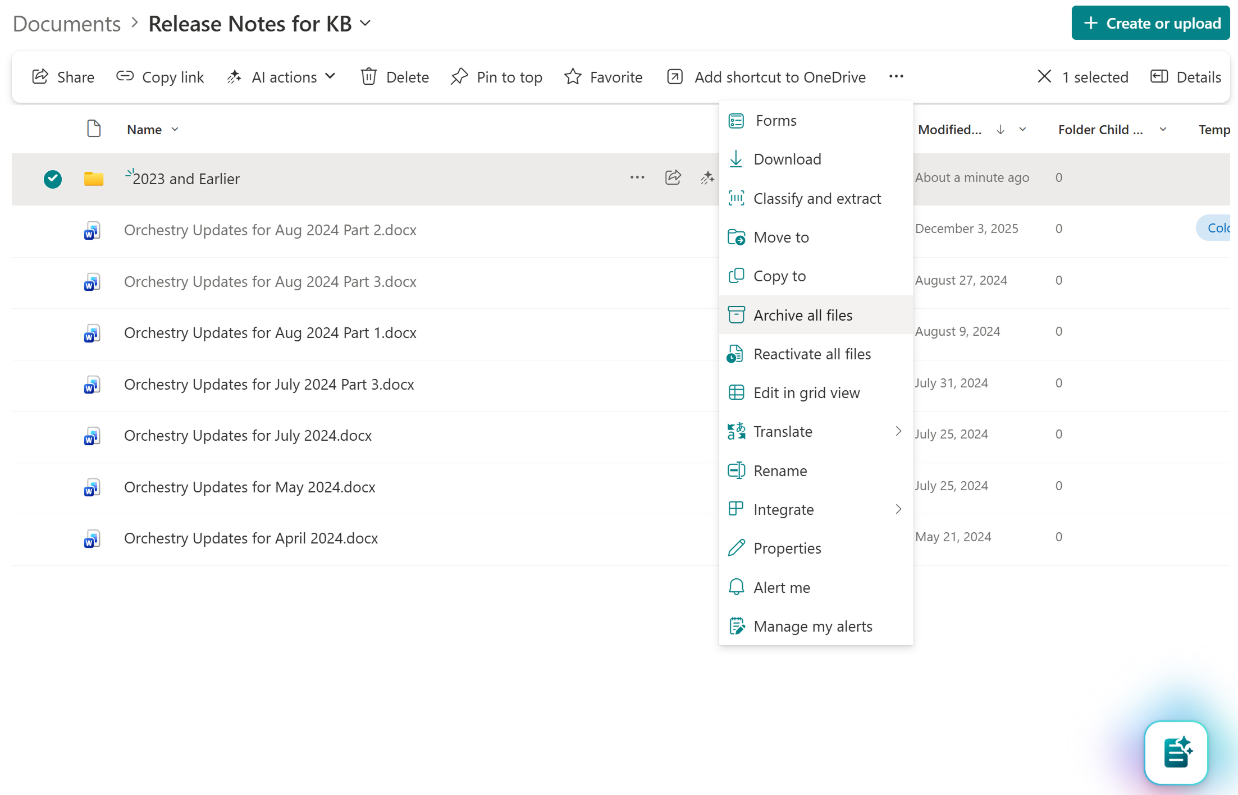The height and width of the screenshot is (795, 1238).
Task: Open Orchestry Updates for May 2024.docx
Action: [x=249, y=487]
